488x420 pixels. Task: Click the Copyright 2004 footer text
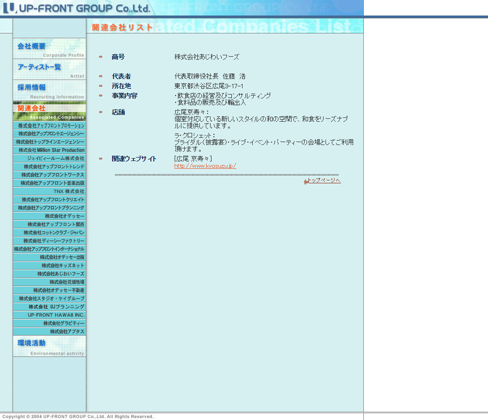(x=78, y=417)
